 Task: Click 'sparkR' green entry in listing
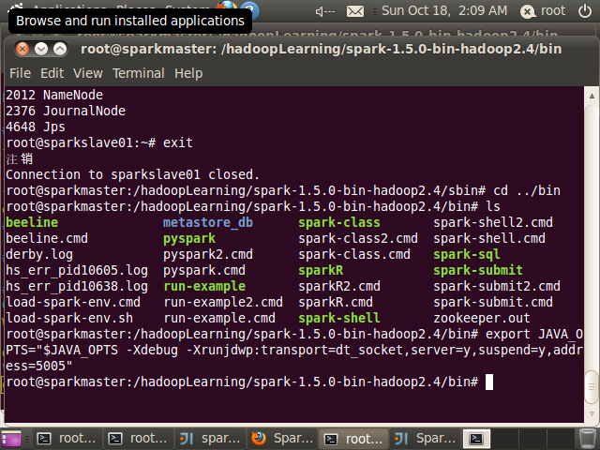pos(321,270)
